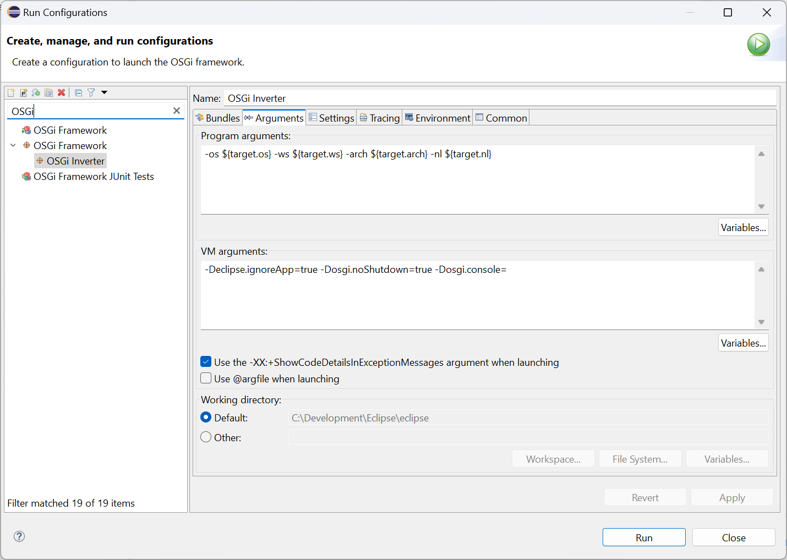This screenshot has height=560, width=787.
Task: Select OSGi Framework JUnit Tests entry
Action: (x=88, y=177)
